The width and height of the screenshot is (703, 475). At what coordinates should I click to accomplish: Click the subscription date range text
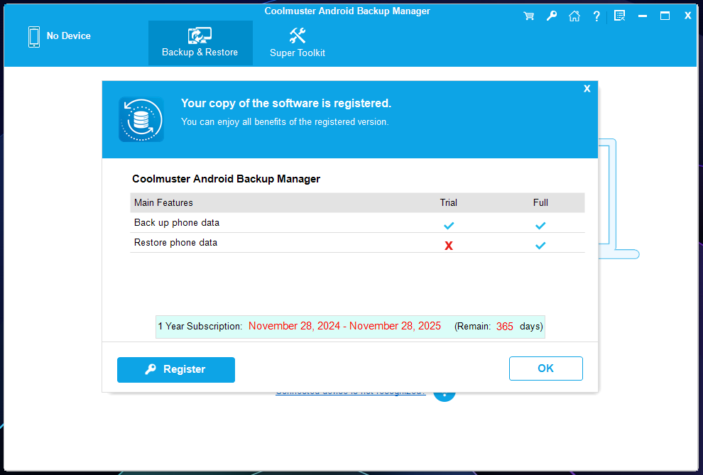pyautogui.click(x=344, y=327)
